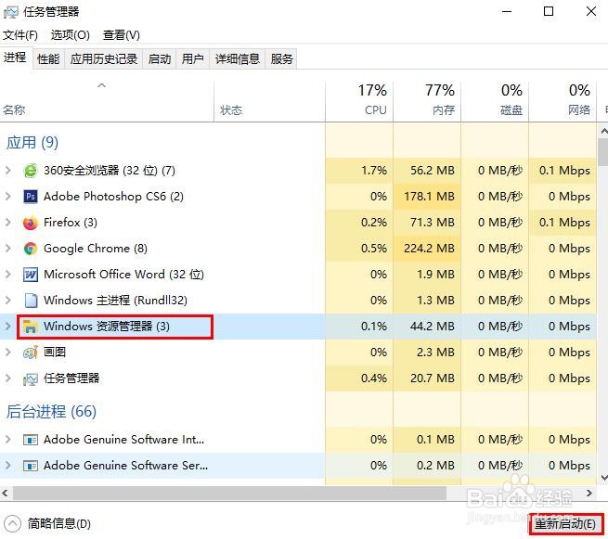The width and height of the screenshot is (608, 539).
Task: Sort by the 网络 column header
Action: click(x=563, y=102)
